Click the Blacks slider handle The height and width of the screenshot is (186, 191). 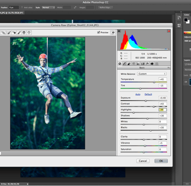151,130
